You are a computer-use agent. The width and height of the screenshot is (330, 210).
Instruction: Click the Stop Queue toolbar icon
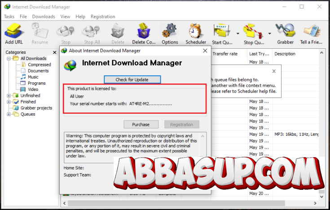click(254, 34)
